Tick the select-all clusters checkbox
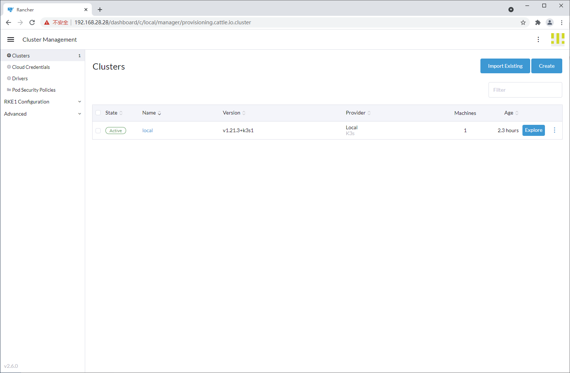 tap(98, 113)
